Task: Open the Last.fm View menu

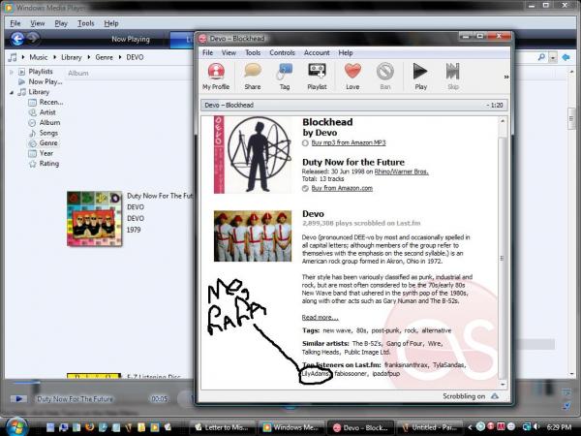Action: click(x=229, y=52)
